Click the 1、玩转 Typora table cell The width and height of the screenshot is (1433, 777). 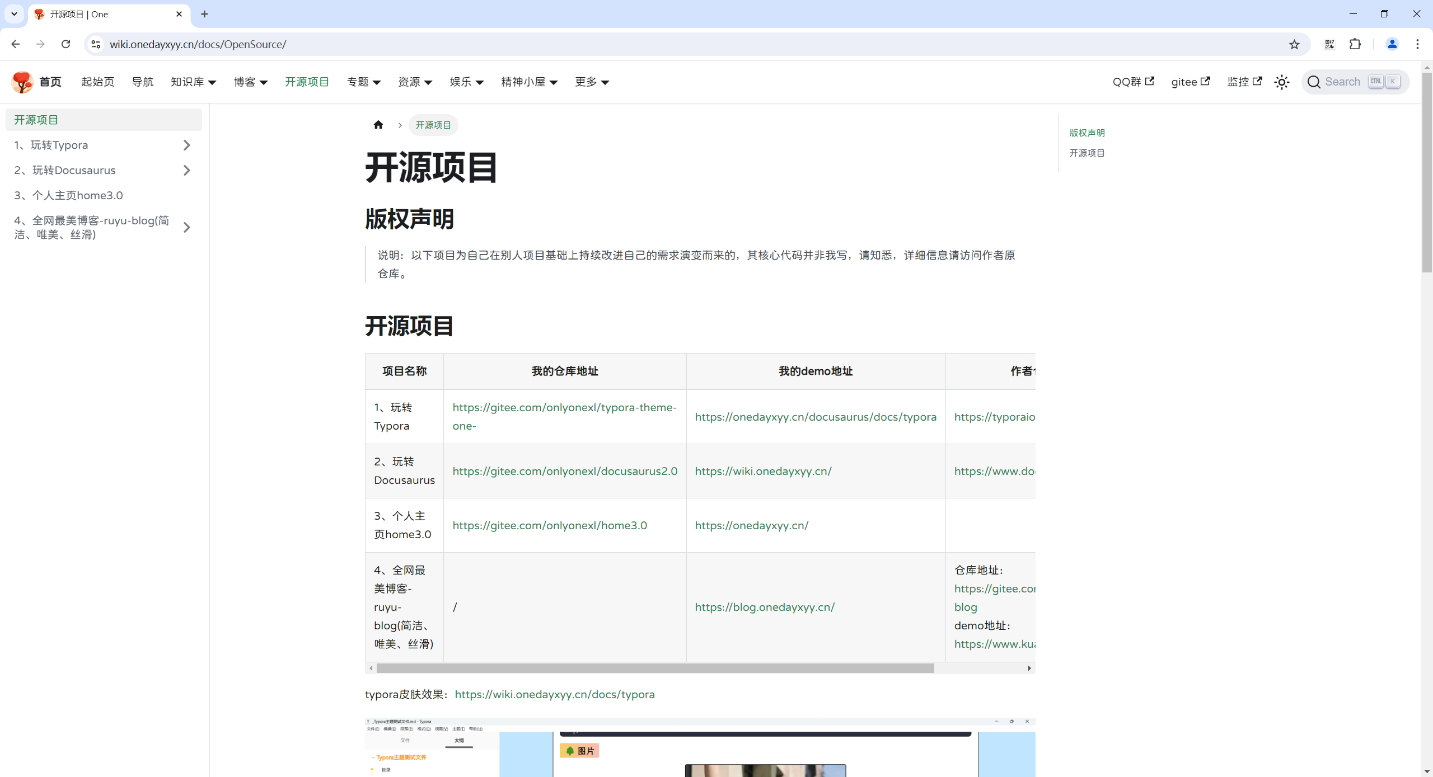(x=404, y=416)
